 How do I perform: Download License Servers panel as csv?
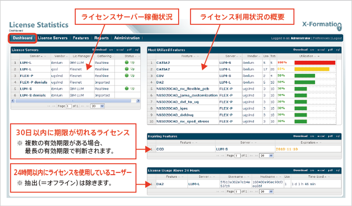tap(111, 50)
